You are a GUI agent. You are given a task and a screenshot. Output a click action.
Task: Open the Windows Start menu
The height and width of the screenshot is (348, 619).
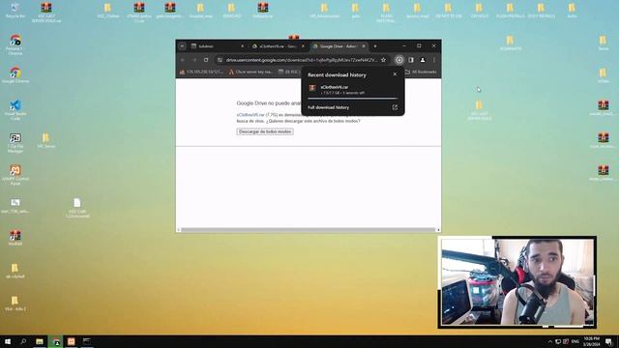click(x=7, y=341)
